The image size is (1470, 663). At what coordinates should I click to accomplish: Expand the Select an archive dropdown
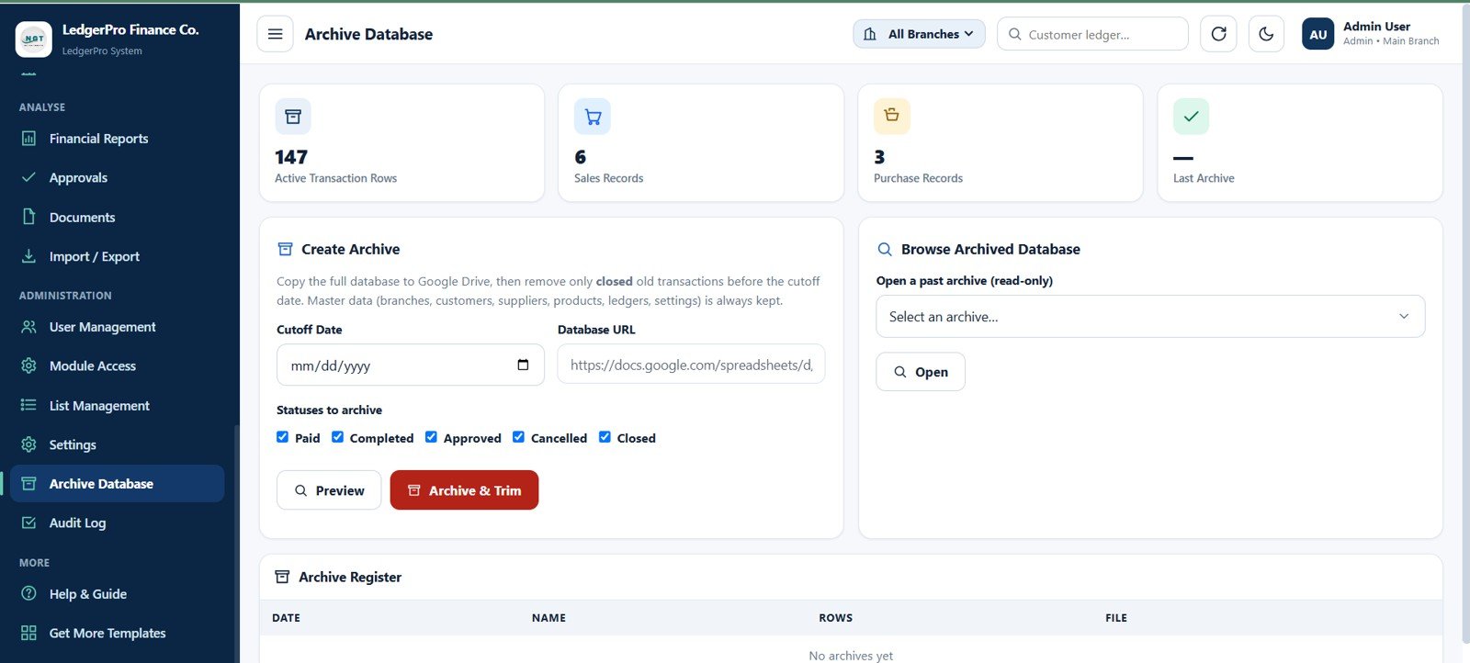click(1150, 316)
